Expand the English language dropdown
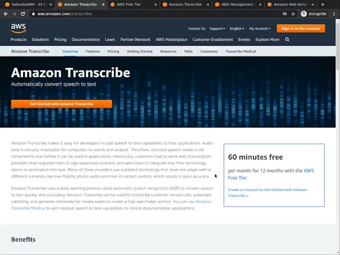The image size is (340, 255). point(237,28)
